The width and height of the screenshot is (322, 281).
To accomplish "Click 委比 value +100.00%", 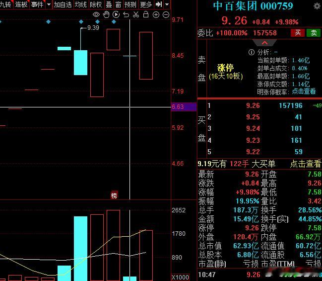I will click(x=232, y=33).
